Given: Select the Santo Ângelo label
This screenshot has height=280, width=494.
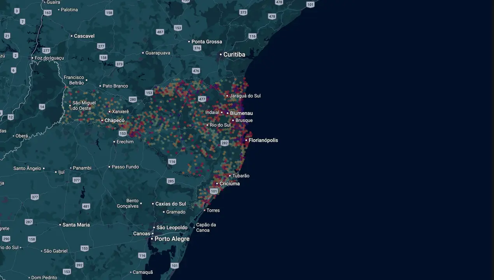Looking at the screenshot, I should 27,168.
